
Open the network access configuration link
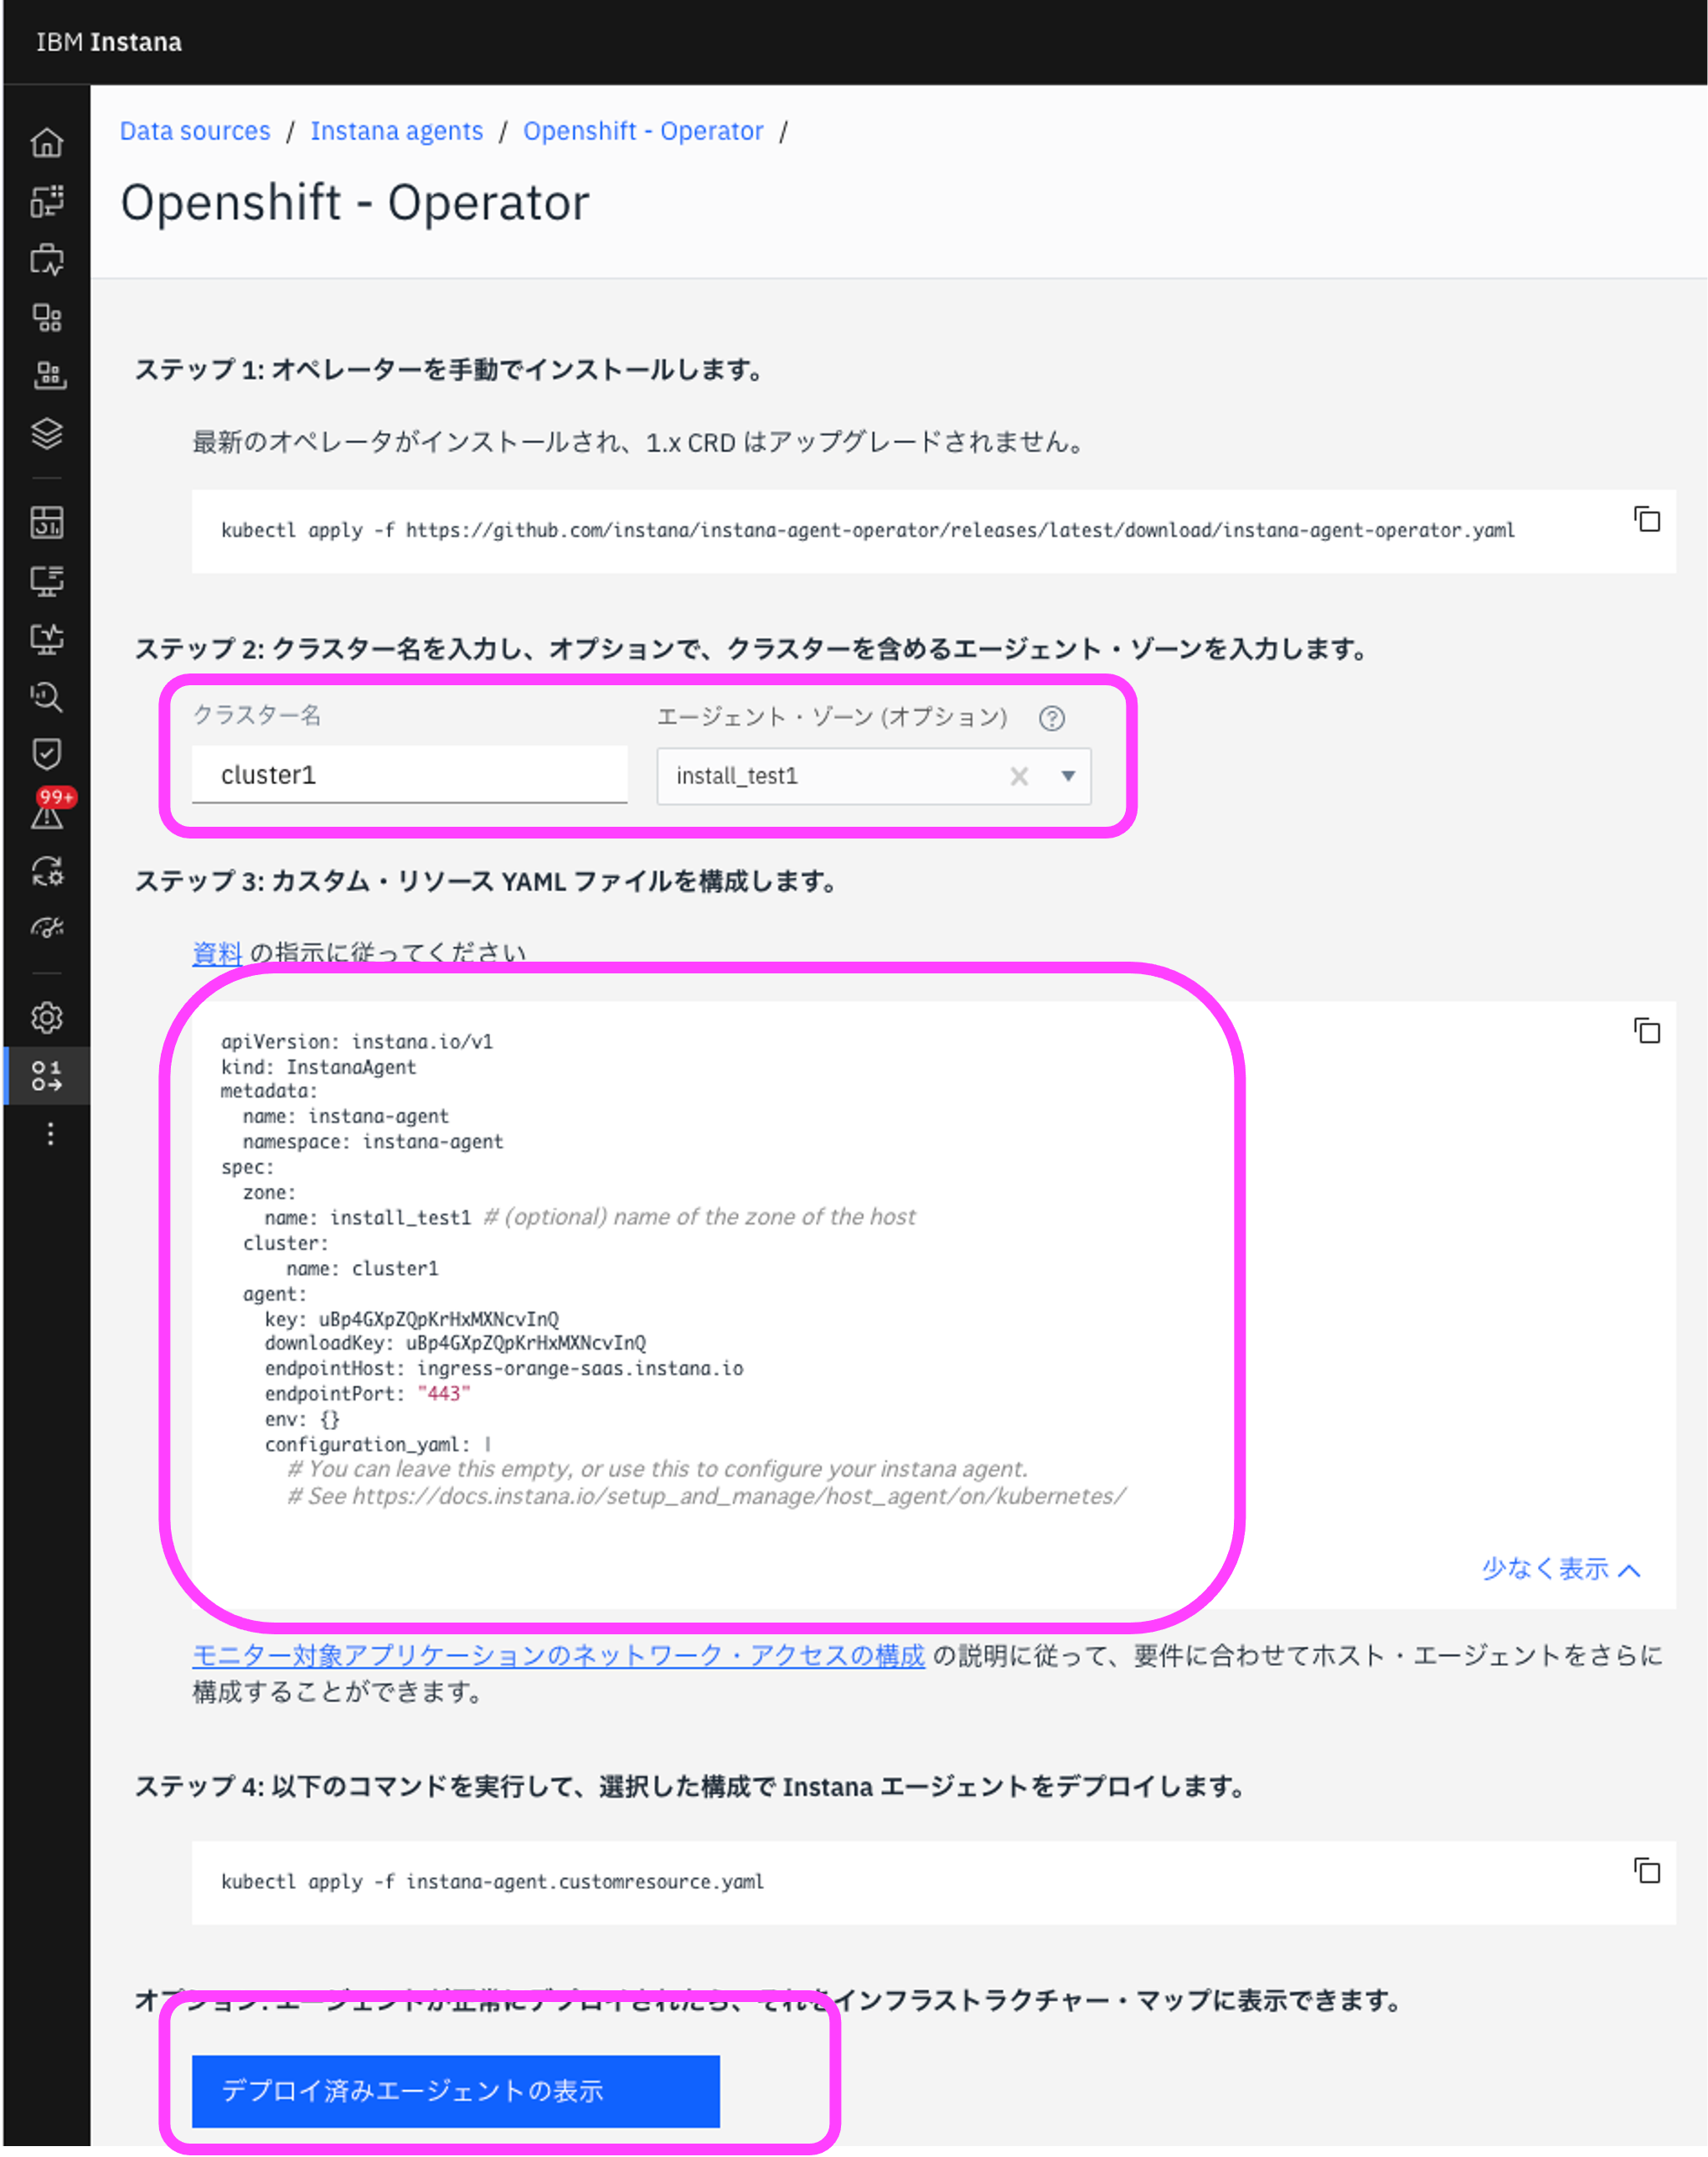point(557,1655)
